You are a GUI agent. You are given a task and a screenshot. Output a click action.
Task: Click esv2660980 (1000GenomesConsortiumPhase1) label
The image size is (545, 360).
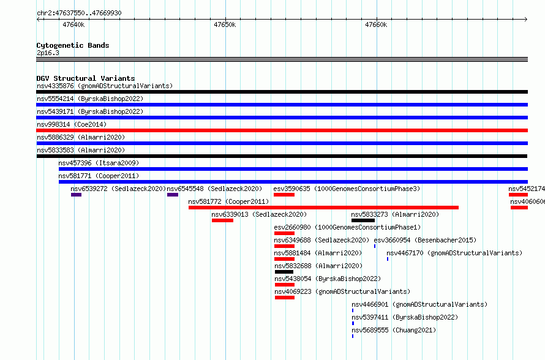click(347, 227)
